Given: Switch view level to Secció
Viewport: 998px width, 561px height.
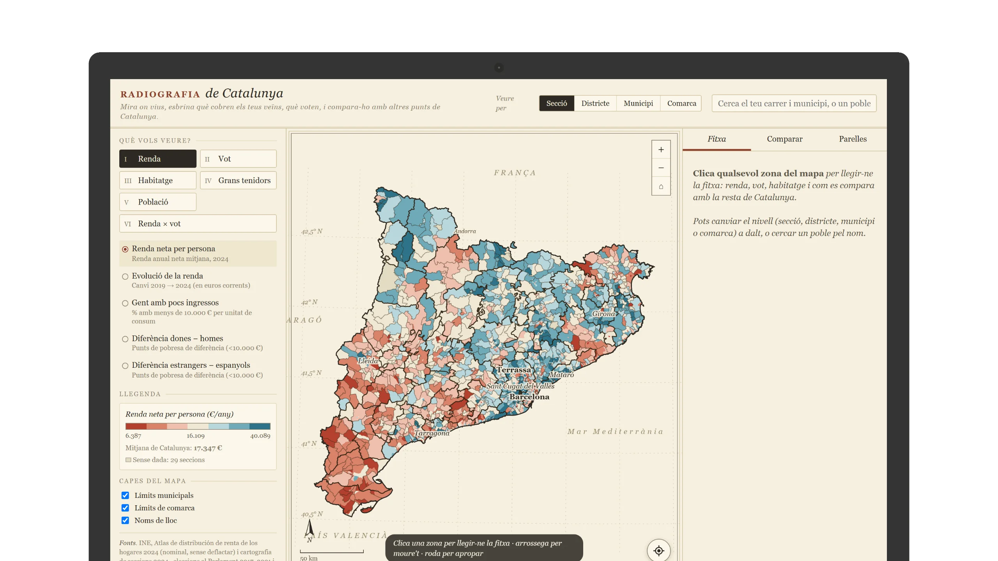Looking at the screenshot, I should tap(556, 103).
